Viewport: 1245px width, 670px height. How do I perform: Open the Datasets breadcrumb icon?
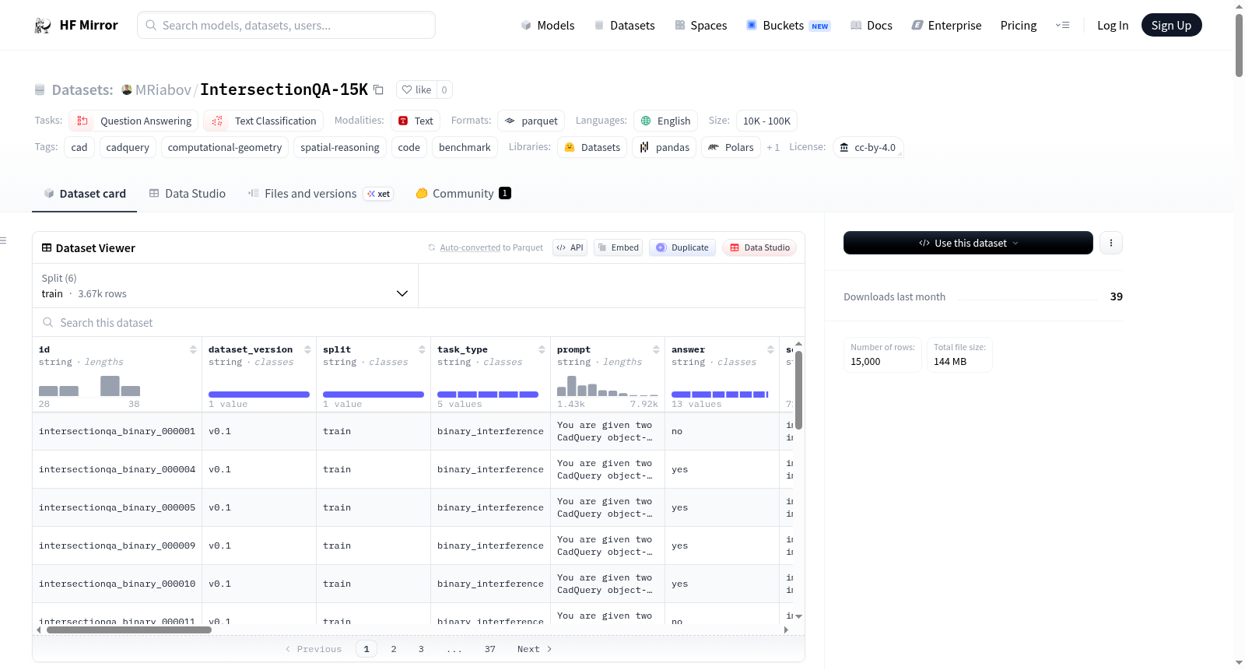(40, 90)
